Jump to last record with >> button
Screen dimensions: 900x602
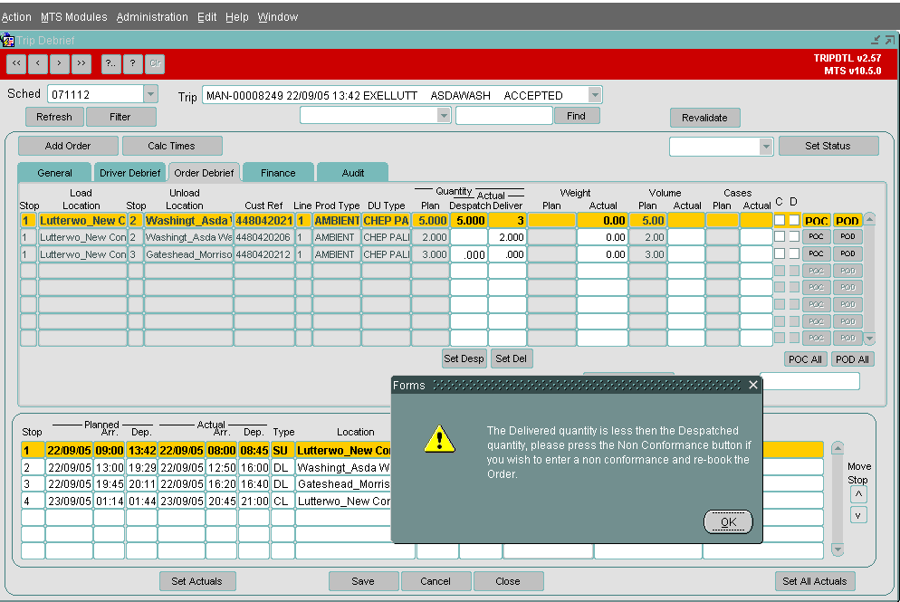[81, 63]
